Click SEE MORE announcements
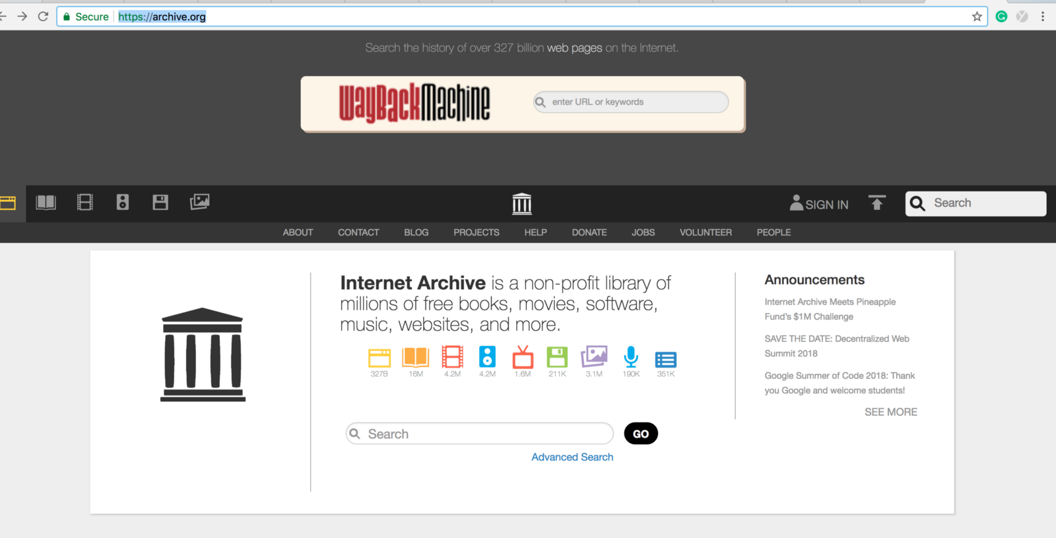 (x=891, y=412)
